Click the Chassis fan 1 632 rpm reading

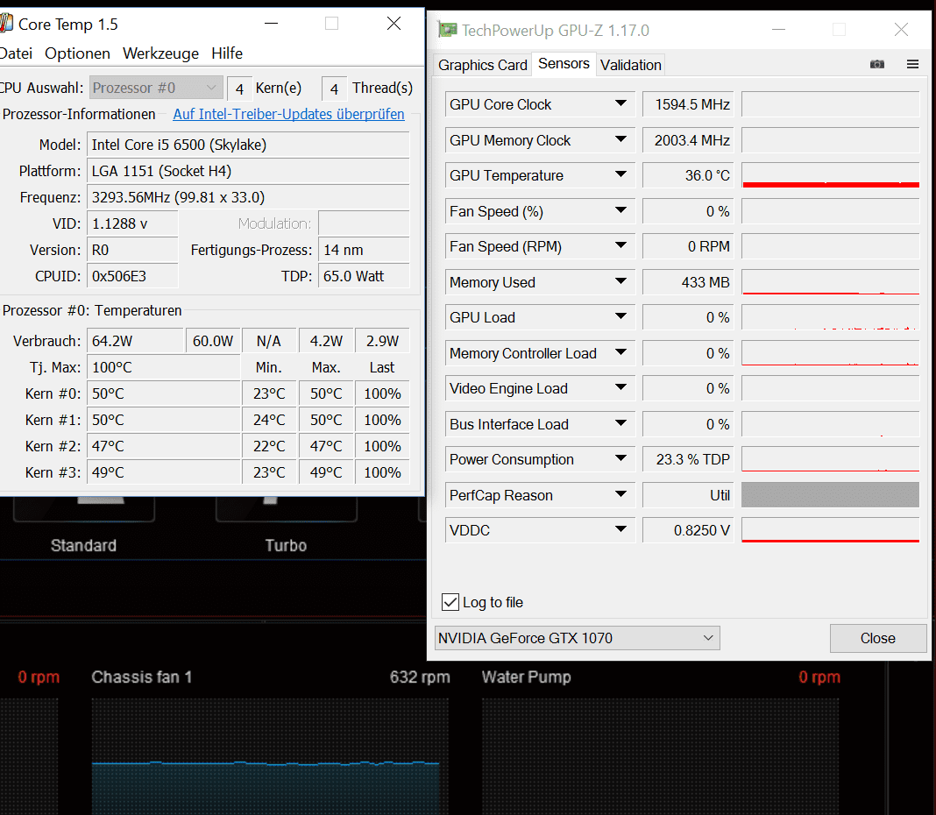coord(420,677)
